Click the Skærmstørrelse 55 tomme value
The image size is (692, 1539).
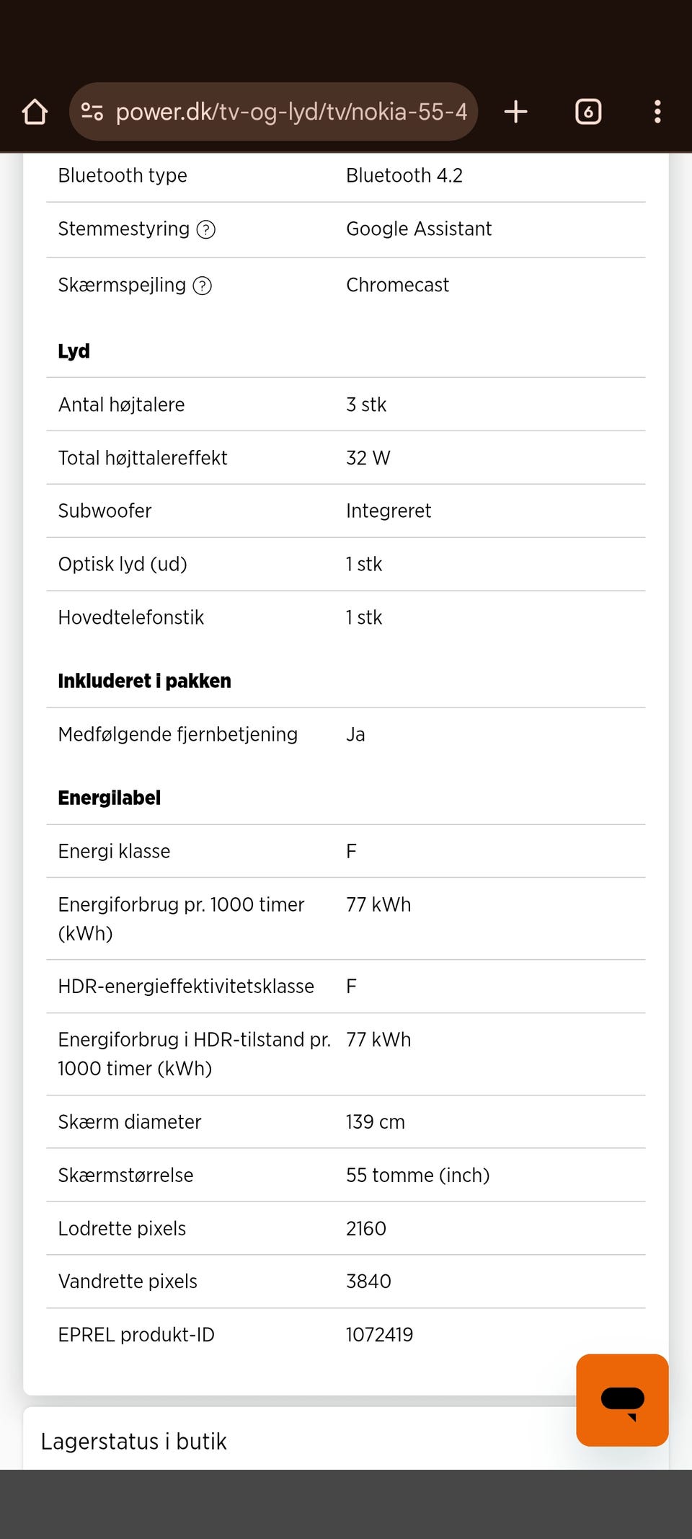click(x=417, y=1175)
